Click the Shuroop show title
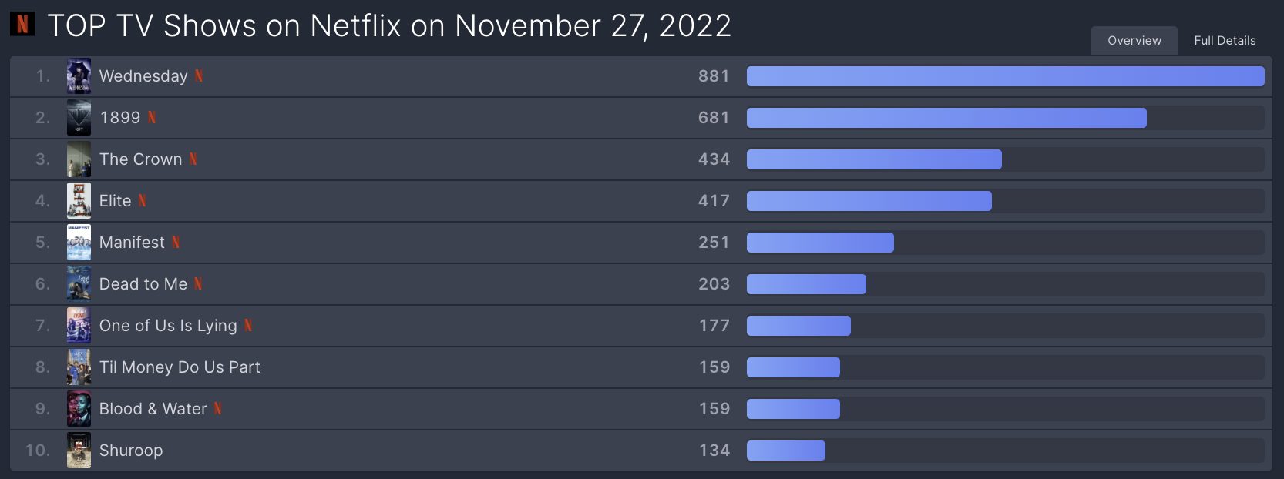The width and height of the screenshot is (1284, 479). [131, 451]
